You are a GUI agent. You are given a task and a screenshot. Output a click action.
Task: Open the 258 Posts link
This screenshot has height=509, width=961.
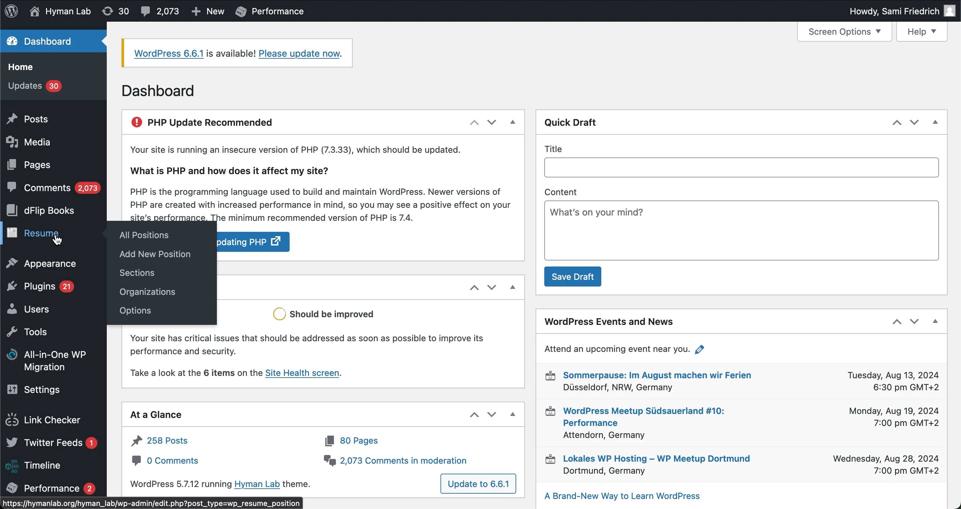tap(167, 440)
